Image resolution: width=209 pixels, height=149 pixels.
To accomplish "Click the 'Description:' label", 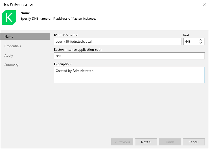I will tap(63, 64).
